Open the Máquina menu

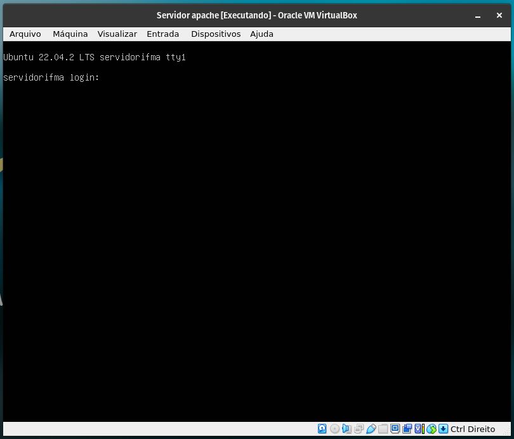coord(70,34)
